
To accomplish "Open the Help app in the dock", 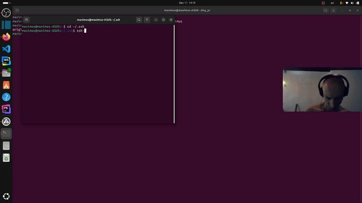I will [6, 97].
